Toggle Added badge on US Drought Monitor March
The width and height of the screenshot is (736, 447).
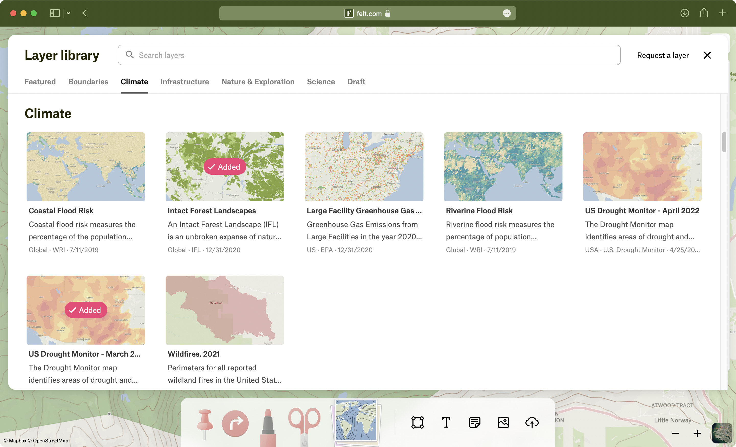coord(86,310)
